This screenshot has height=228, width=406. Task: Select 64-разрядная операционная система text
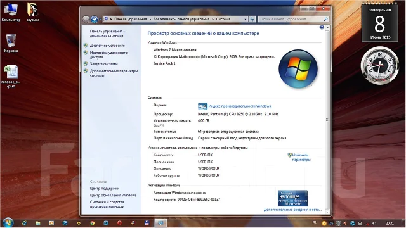(x=228, y=132)
